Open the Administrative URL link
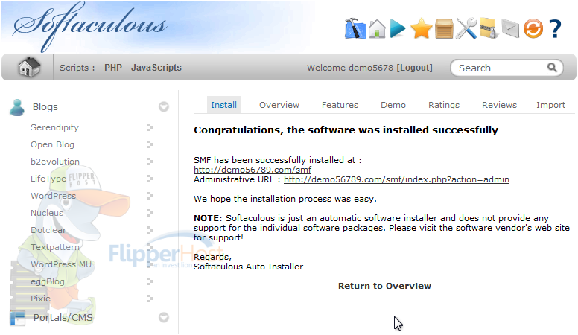This screenshot has height=335, width=578. pos(396,179)
